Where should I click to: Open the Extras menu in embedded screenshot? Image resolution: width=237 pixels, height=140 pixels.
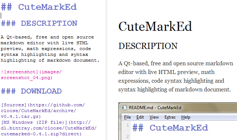(170, 117)
